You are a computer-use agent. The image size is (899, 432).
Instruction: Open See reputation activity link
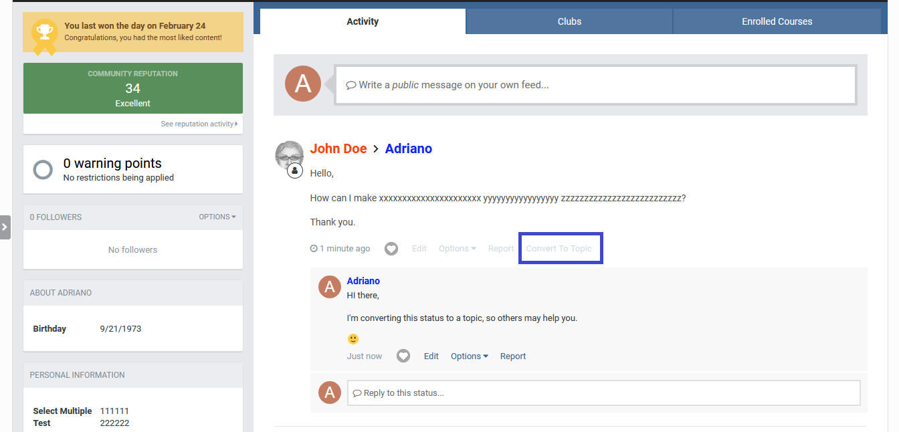(199, 124)
